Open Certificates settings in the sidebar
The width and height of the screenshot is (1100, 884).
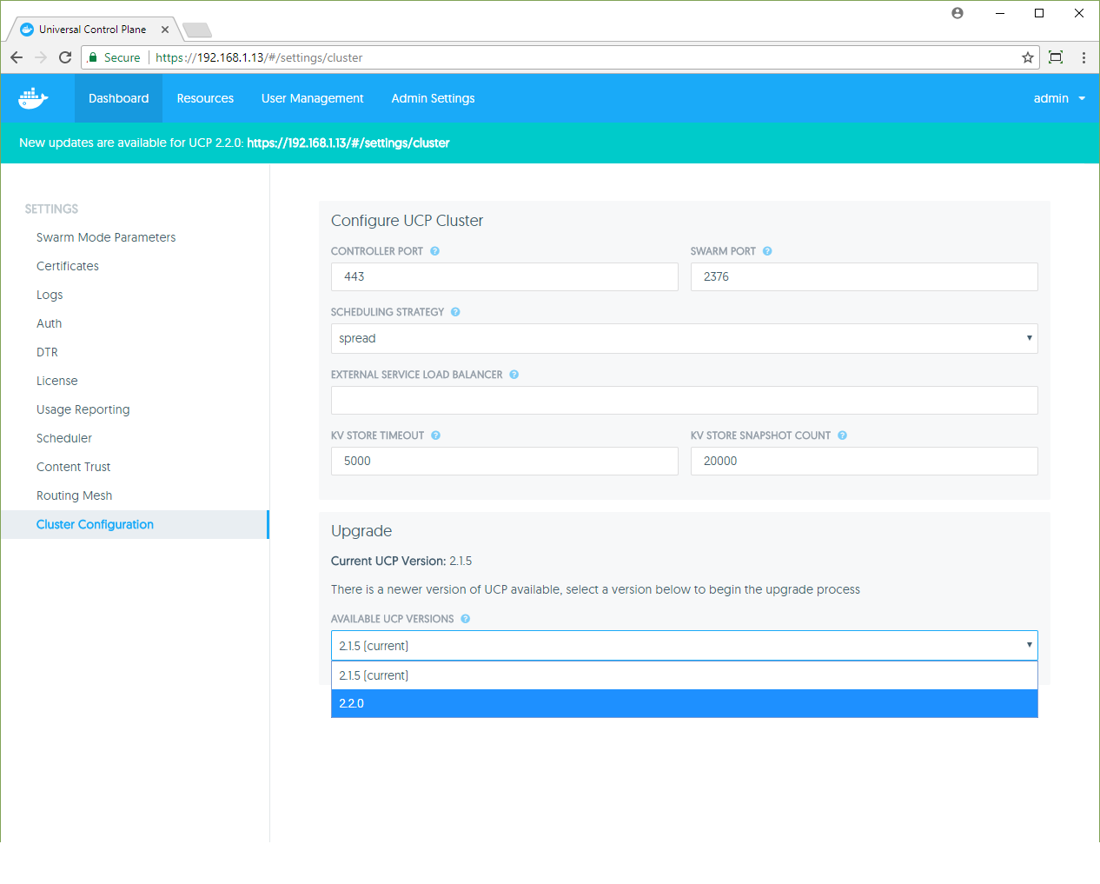[x=68, y=266]
